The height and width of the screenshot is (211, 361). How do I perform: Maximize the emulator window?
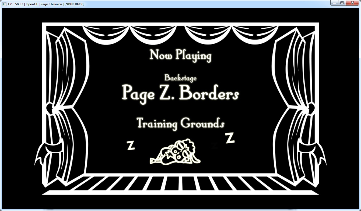(342, 3)
